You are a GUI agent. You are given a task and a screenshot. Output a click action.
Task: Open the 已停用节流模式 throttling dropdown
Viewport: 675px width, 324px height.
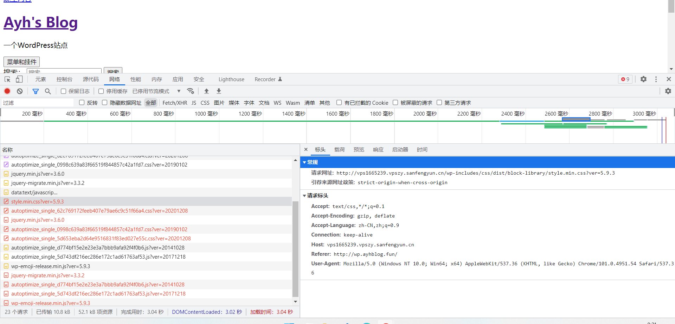point(156,91)
